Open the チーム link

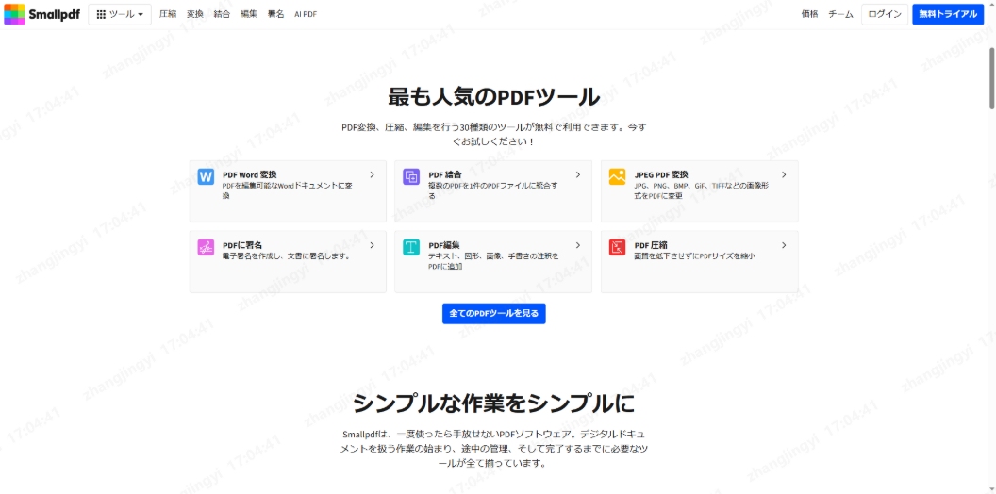tap(840, 14)
